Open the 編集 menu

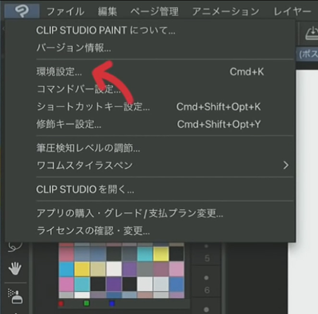click(108, 11)
